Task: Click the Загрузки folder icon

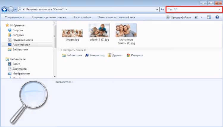Action: coord(10,35)
